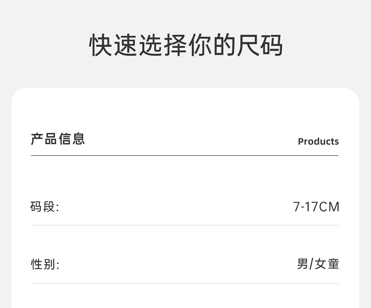Screen dimensions: 371x308
Task: Click the "快速选择你的尺码" title text
Action: coord(186,46)
